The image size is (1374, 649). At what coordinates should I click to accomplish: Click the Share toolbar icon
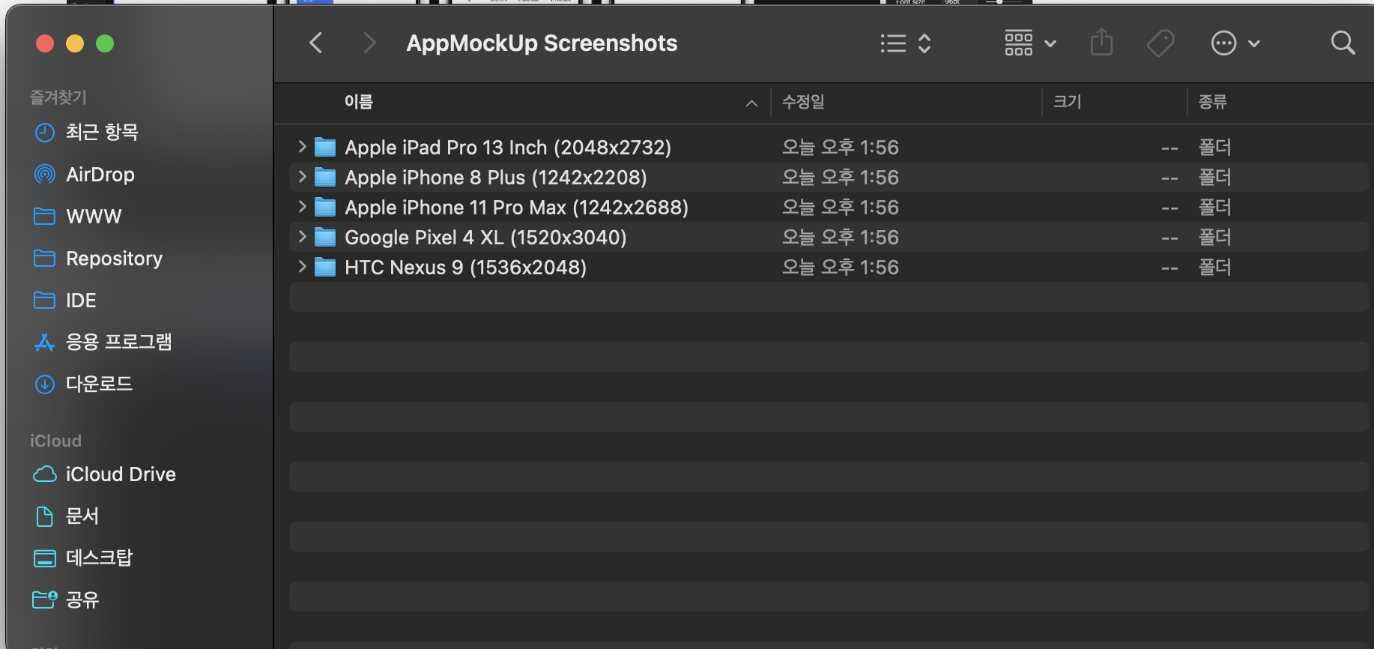(1101, 43)
